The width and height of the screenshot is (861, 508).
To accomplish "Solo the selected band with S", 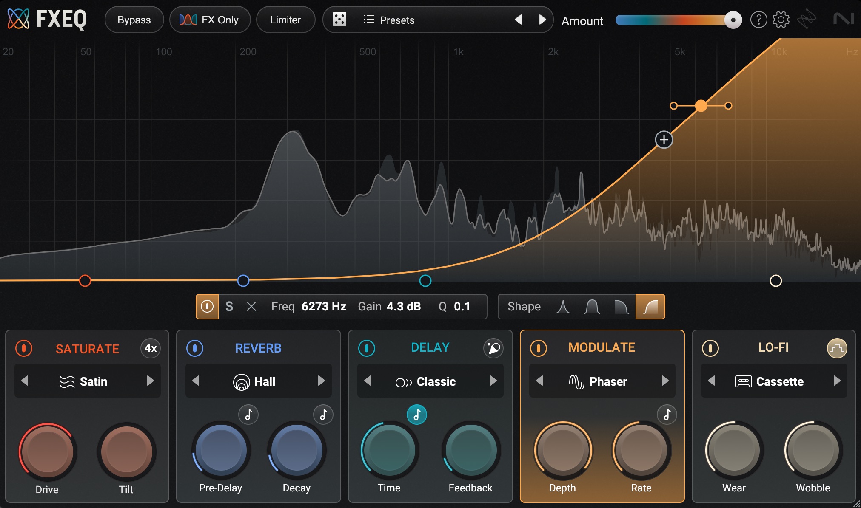I will [x=229, y=306].
